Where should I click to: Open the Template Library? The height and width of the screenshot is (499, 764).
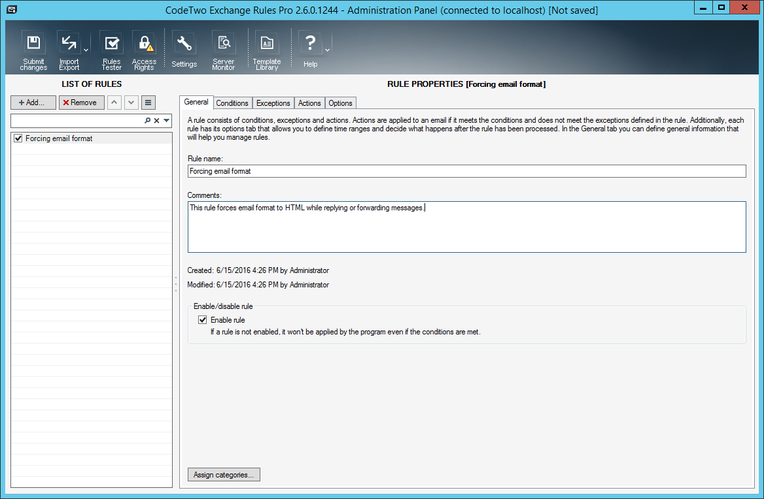coord(267,50)
